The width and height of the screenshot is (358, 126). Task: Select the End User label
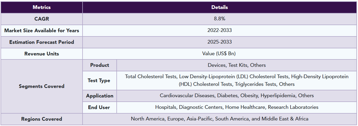click(99, 108)
